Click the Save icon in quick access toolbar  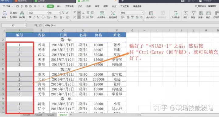[18, 6]
